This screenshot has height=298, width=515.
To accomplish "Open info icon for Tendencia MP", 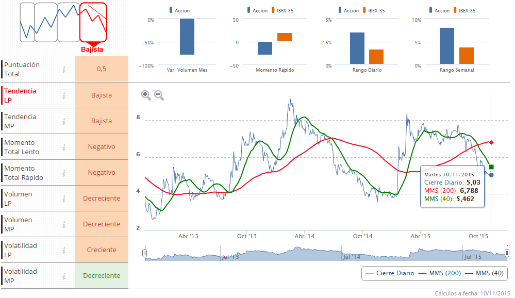I will 64,121.
